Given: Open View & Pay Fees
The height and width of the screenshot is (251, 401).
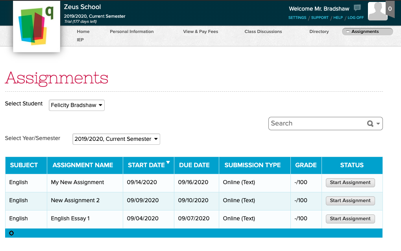Looking at the screenshot, I should point(201,32).
